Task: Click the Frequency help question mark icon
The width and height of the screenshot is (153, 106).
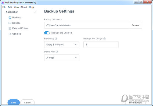Action: click(56, 39)
